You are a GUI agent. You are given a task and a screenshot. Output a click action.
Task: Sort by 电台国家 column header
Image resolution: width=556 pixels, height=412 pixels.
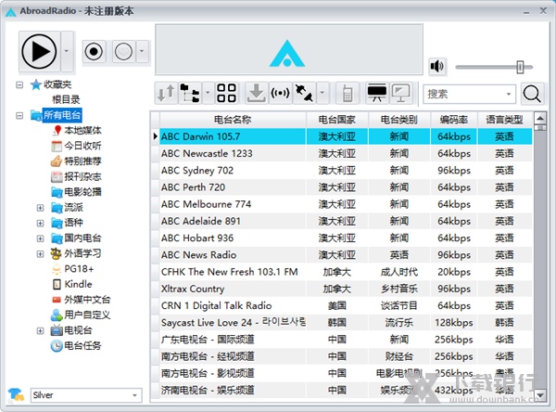337,120
